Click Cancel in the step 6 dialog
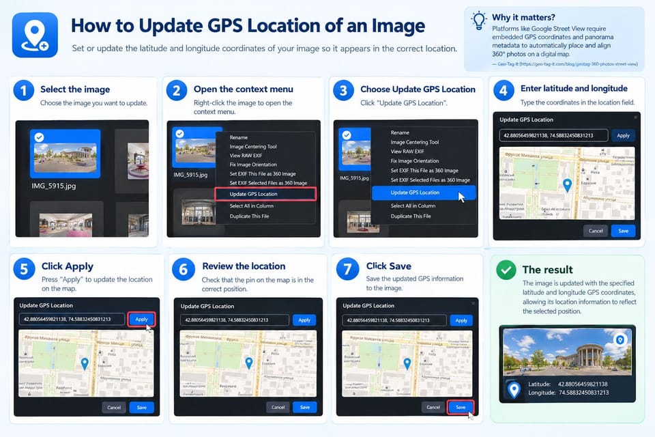The image size is (655, 437). (x=278, y=408)
